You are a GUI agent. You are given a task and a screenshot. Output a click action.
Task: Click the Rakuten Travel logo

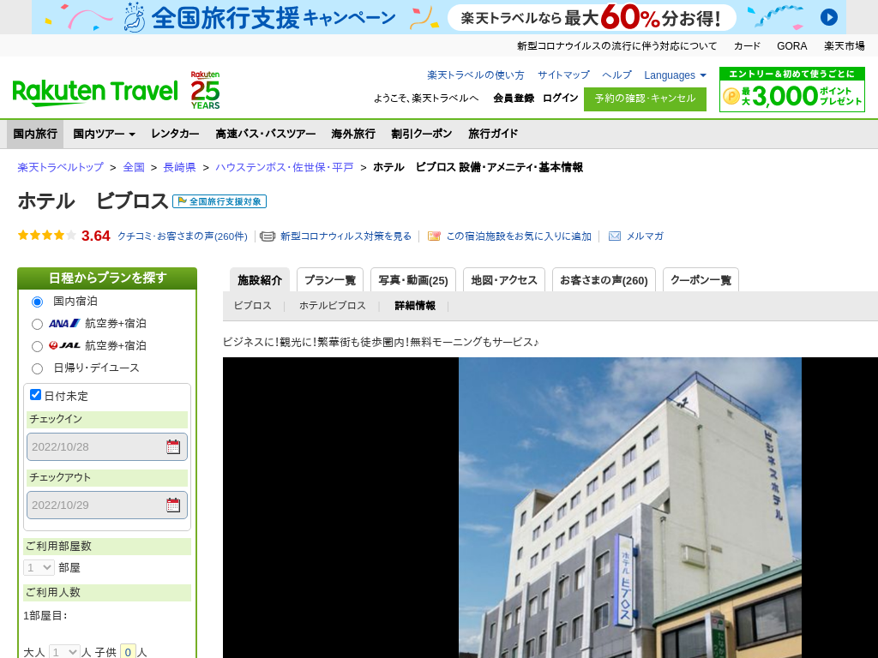pyautogui.click(x=95, y=93)
